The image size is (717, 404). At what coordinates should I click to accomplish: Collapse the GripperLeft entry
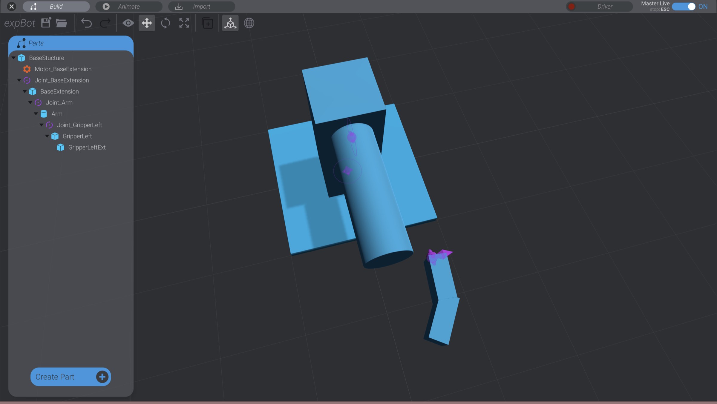[x=47, y=136]
